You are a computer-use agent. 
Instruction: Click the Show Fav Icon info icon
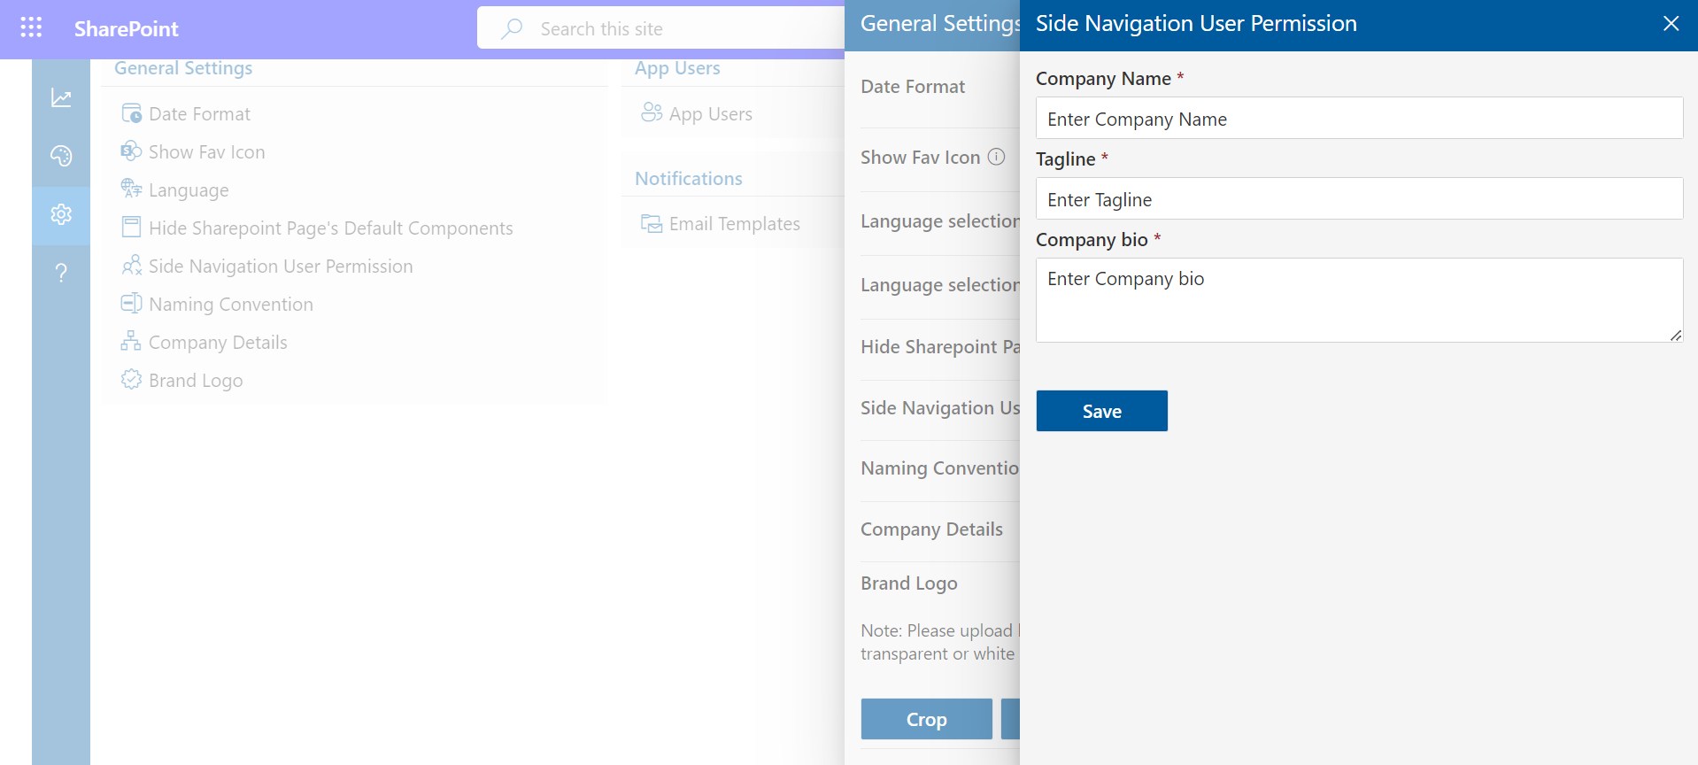(x=997, y=157)
